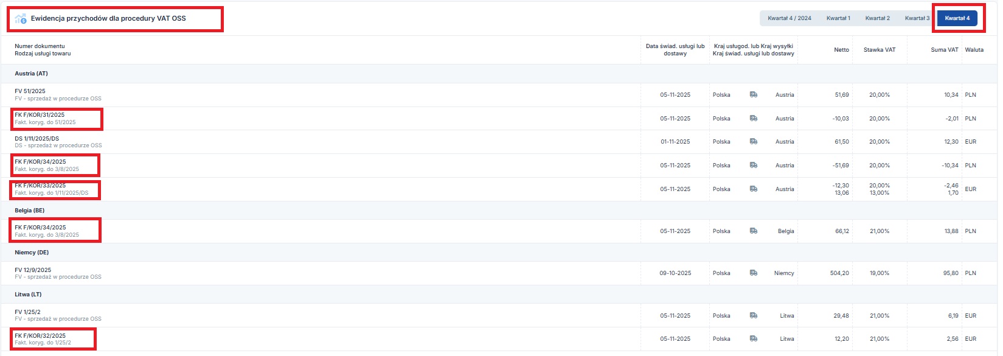Image resolution: width=1003 pixels, height=356 pixels.
Task: Switch to the Kwartał 4 / 2024 tab
Action: [789, 18]
